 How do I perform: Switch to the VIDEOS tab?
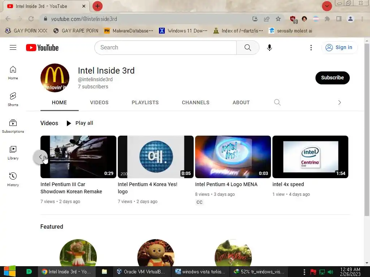click(99, 102)
